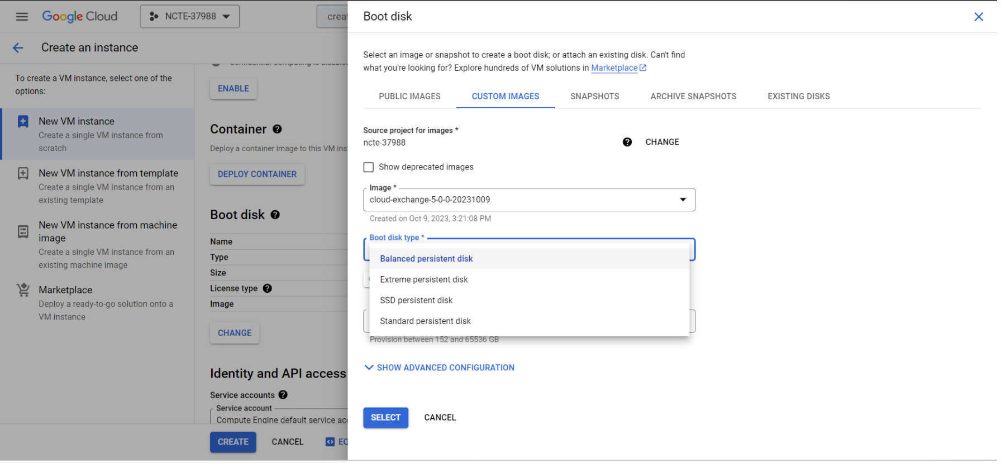The height and width of the screenshot is (474, 1001).
Task: Click the help icon next to Service accounts
Action: pyautogui.click(x=283, y=395)
